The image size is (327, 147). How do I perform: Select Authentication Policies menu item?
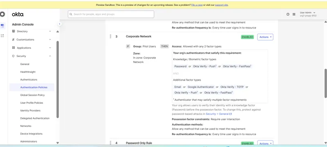[x=32, y=88]
